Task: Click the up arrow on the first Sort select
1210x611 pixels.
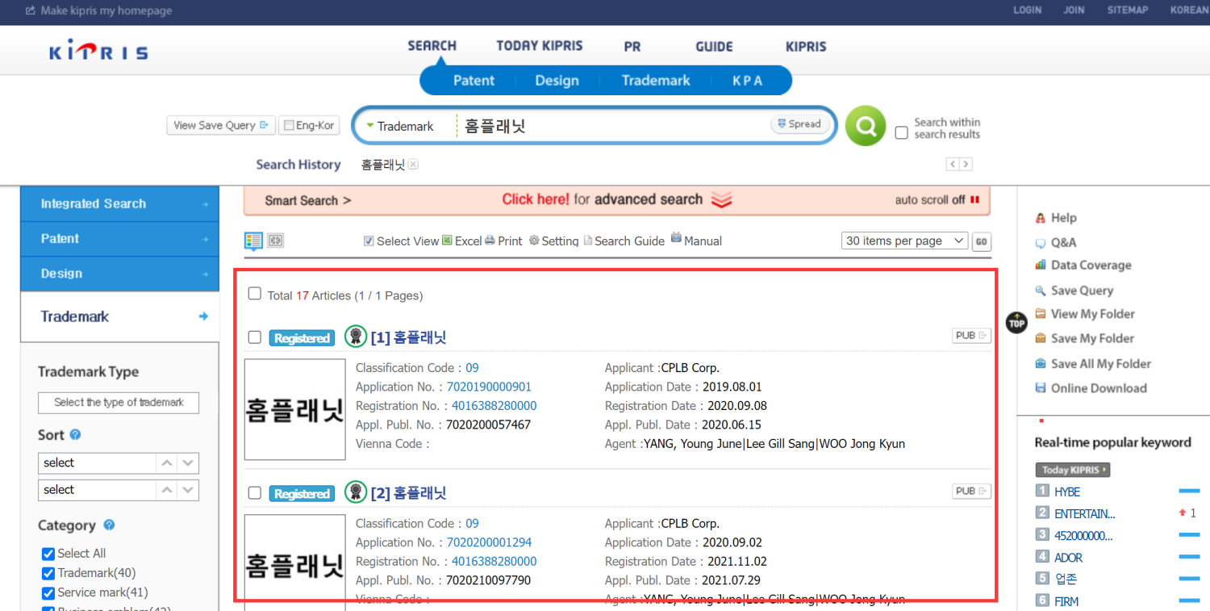Action: [167, 463]
